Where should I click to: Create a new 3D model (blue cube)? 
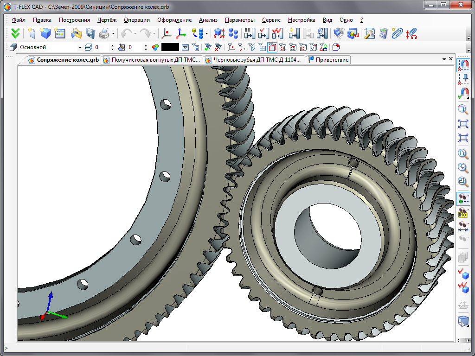point(45,33)
